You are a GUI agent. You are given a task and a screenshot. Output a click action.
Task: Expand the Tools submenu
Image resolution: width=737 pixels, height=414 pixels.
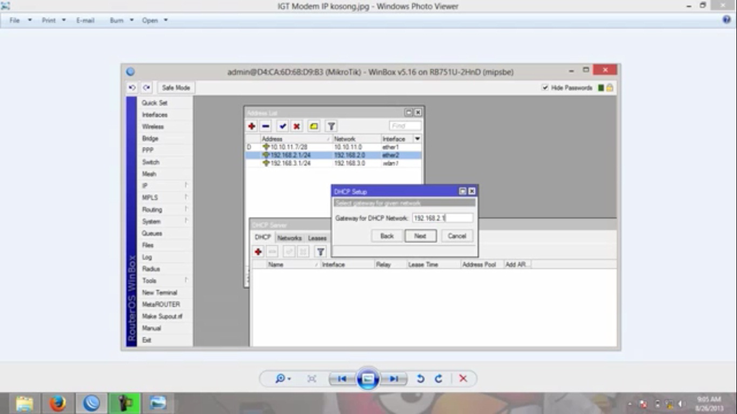[x=165, y=280]
